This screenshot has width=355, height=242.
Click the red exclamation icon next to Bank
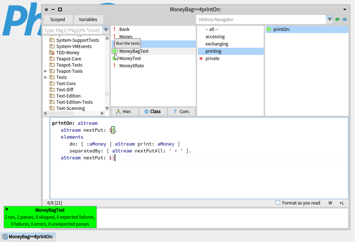tap(114, 29)
